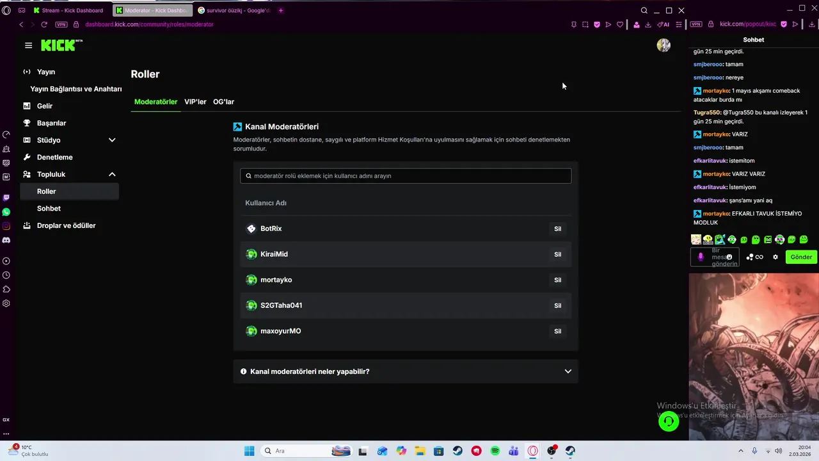Open the profile avatar menu
The height and width of the screenshot is (461, 819).
[x=664, y=45]
